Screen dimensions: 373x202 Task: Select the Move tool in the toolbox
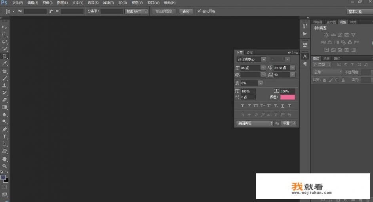(5, 27)
